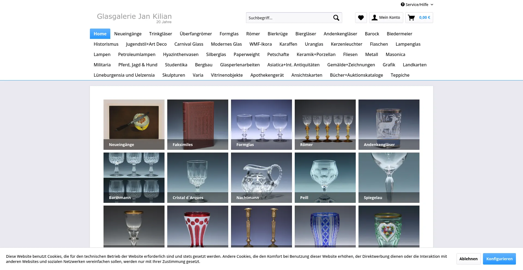Image resolution: width=523 pixels, height=270 pixels.
Task: Go to Asiatica+Int. Antiquitäten
Action: [293, 65]
